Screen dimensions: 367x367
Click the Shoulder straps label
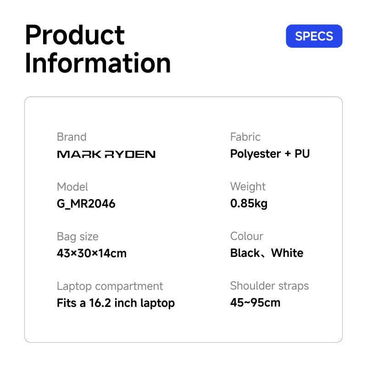pos(270,286)
